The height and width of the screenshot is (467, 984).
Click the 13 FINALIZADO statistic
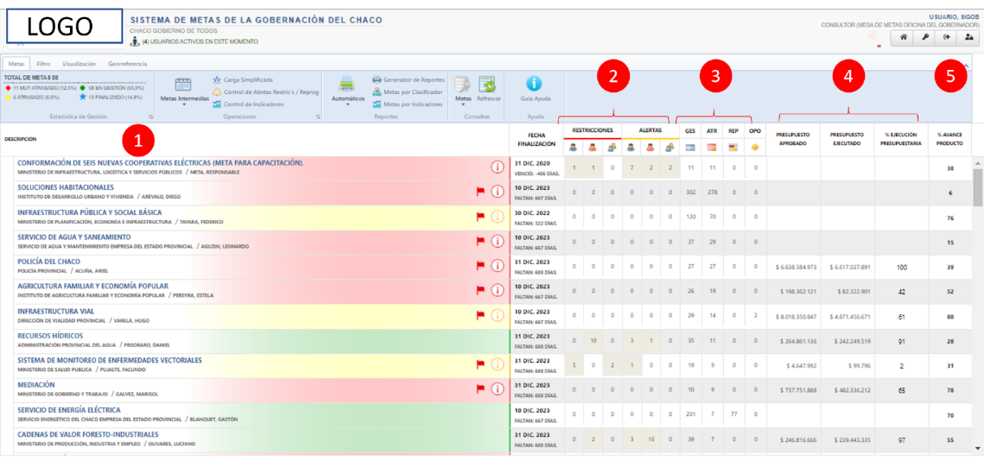111,98
